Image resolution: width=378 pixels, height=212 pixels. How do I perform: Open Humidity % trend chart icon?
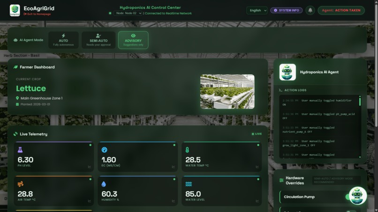pos(174,201)
